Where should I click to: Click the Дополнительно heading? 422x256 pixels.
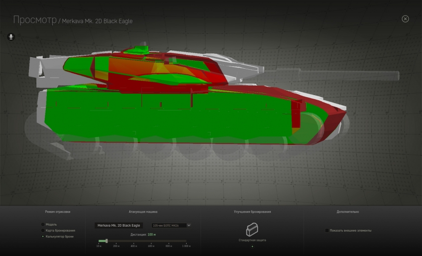pyautogui.click(x=348, y=212)
